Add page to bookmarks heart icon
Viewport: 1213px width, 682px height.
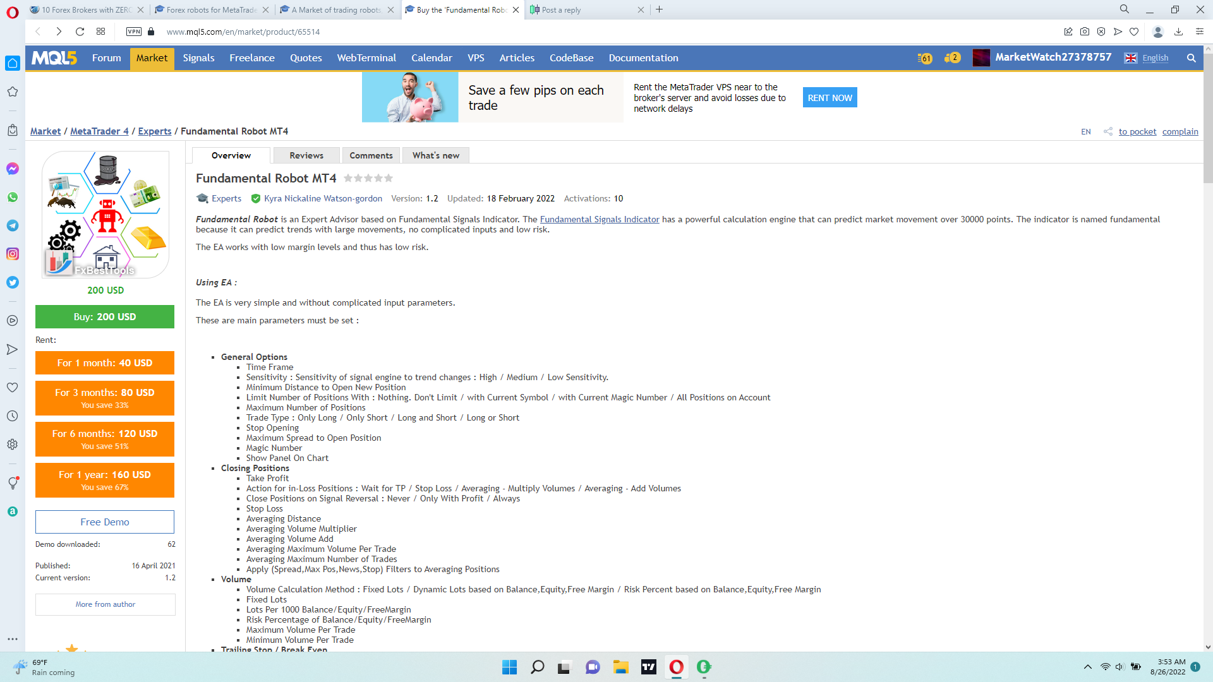click(1134, 32)
